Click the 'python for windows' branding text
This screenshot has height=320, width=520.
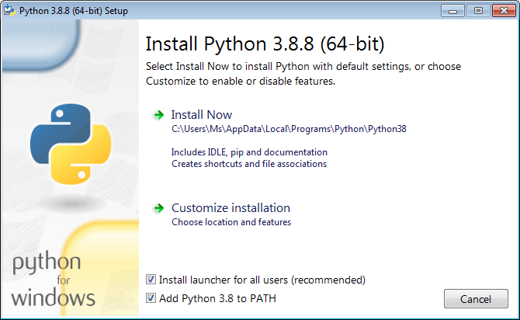(x=53, y=279)
